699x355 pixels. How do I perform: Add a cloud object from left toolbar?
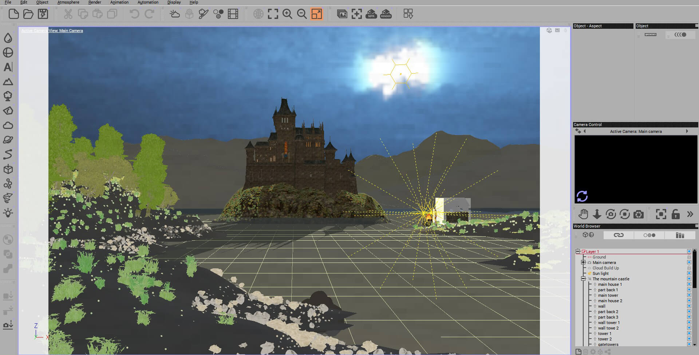[x=8, y=126]
